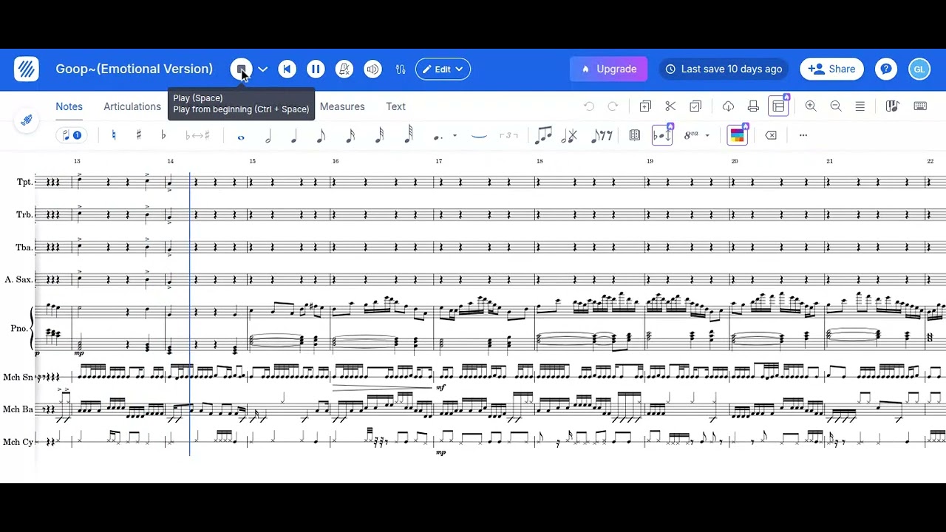Click the zoom in magnifier
The width and height of the screenshot is (946, 532).
click(811, 106)
